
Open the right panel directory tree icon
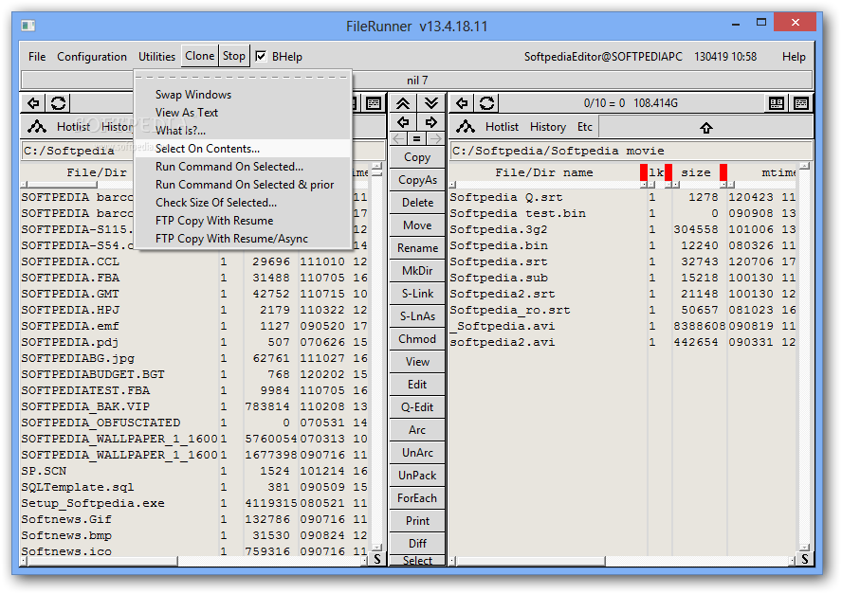point(465,127)
